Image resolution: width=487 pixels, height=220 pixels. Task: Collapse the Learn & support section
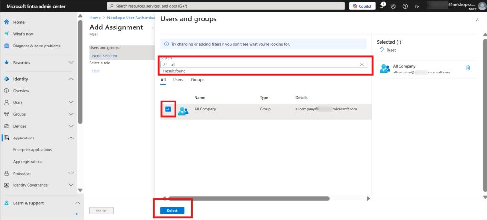[78, 203]
